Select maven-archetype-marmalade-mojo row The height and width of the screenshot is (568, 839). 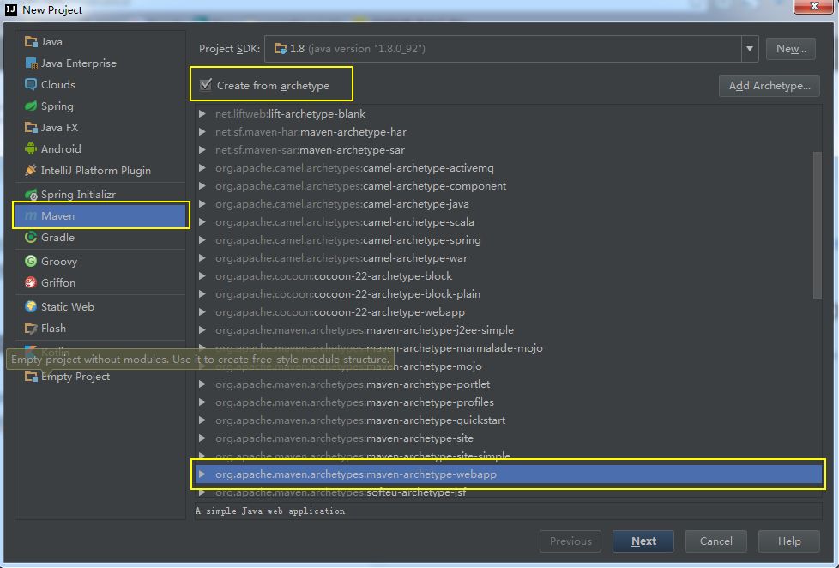pos(509,348)
